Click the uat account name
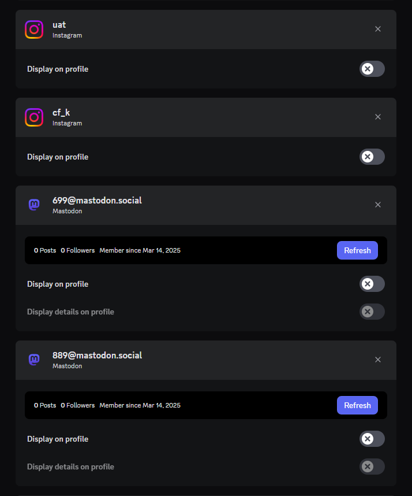Image resolution: width=412 pixels, height=496 pixels. (x=59, y=25)
